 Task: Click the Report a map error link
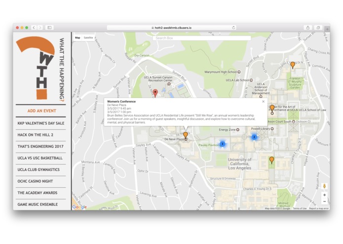coord(319,208)
